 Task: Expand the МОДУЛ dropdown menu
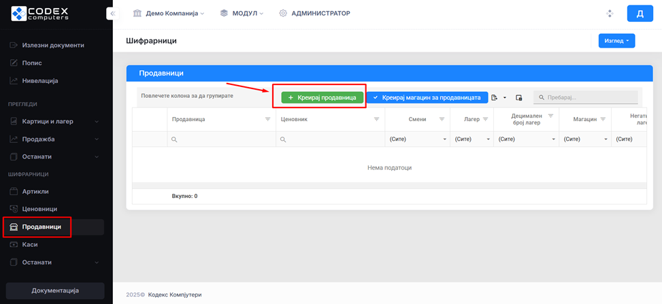(242, 14)
